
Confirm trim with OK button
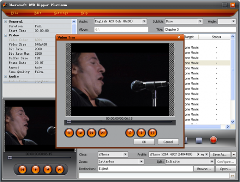click(x=144, y=142)
